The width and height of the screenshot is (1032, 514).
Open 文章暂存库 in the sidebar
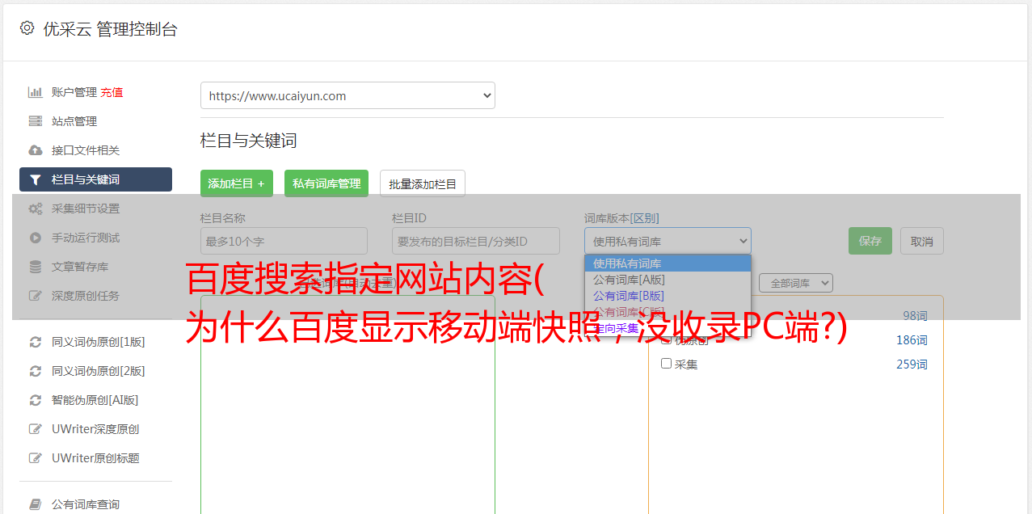(x=80, y=267)
